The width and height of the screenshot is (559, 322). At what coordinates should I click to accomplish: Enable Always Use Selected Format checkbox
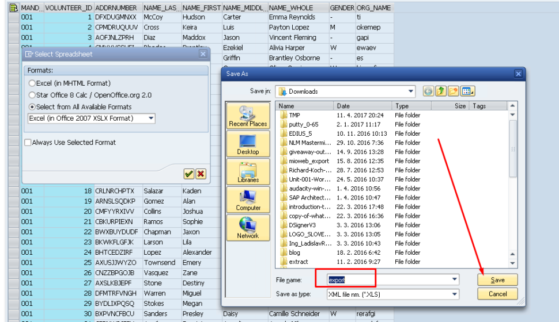click(x=28, y=143)
